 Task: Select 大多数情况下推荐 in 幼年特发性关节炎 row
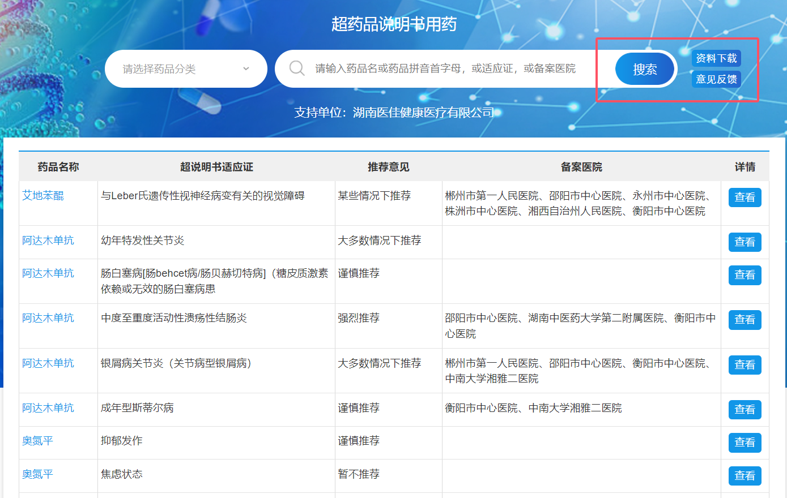pos(388,242)
